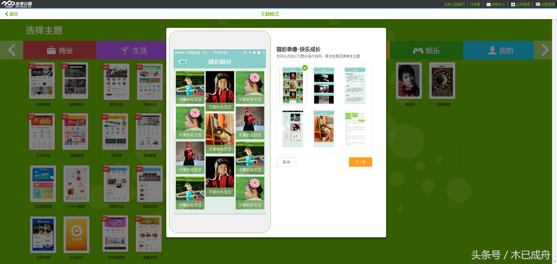Screen dimensions: 557x264
Task: Click the 应用公园 logo in the top bar
Action: pos(16,4)
